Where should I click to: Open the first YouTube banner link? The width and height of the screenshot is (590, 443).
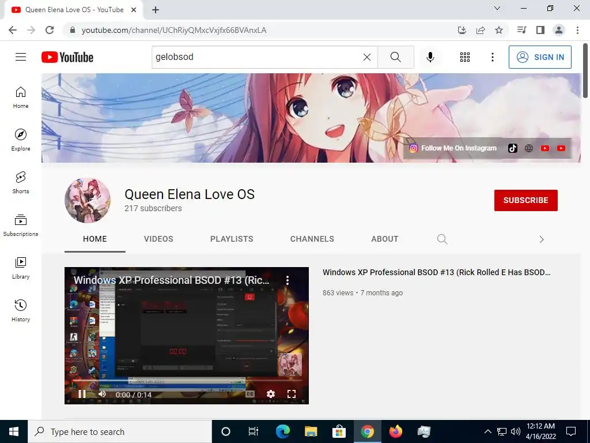(x=545, y=148)
